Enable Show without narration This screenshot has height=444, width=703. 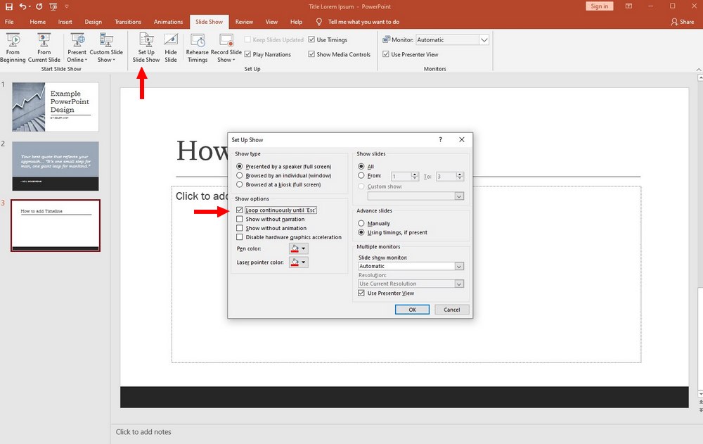pos(240,219)
